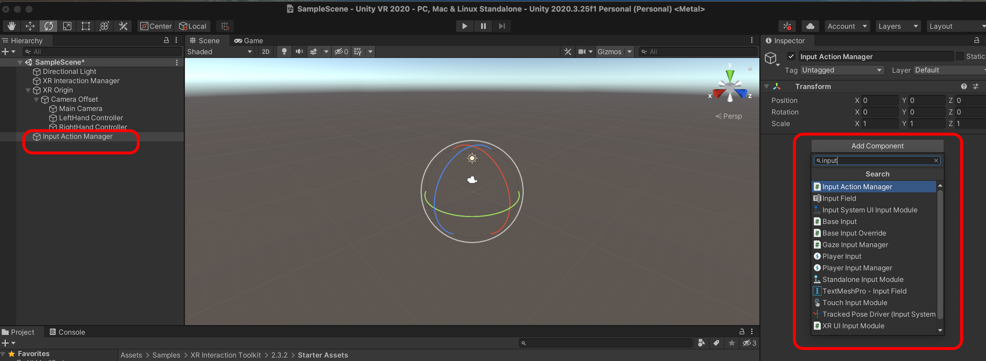Uncheck the Input Action Manager active checkbox
Image resolution: width=986 pixels, height=361 pixels.
click(791, 57)
